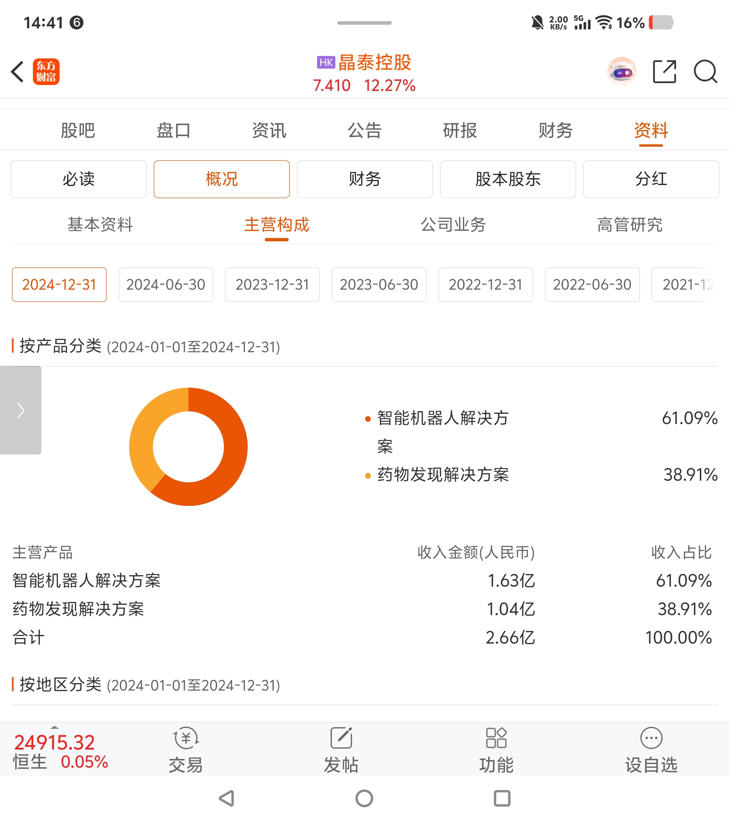The height and width of the screenshot is (821, 729).
Task: Select the 2023-06-30 report period
Action: (379, 284)
